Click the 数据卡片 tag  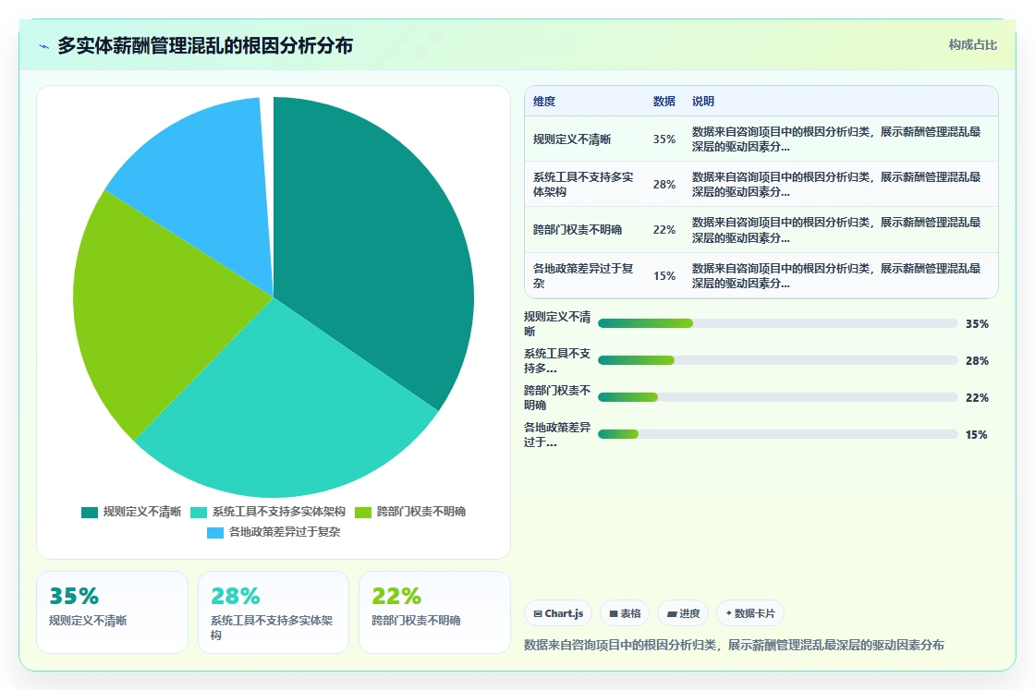(x=750, y=613)
